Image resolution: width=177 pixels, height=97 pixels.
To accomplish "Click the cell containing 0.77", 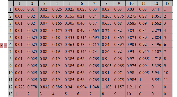I will coord(107,30).
